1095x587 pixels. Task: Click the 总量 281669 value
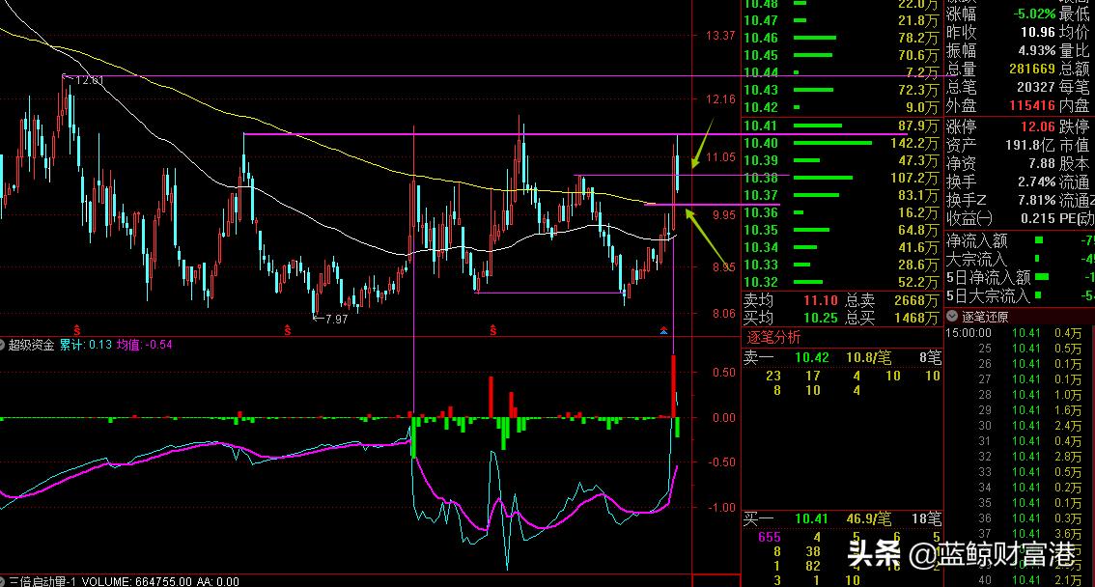click(1032, 70)
